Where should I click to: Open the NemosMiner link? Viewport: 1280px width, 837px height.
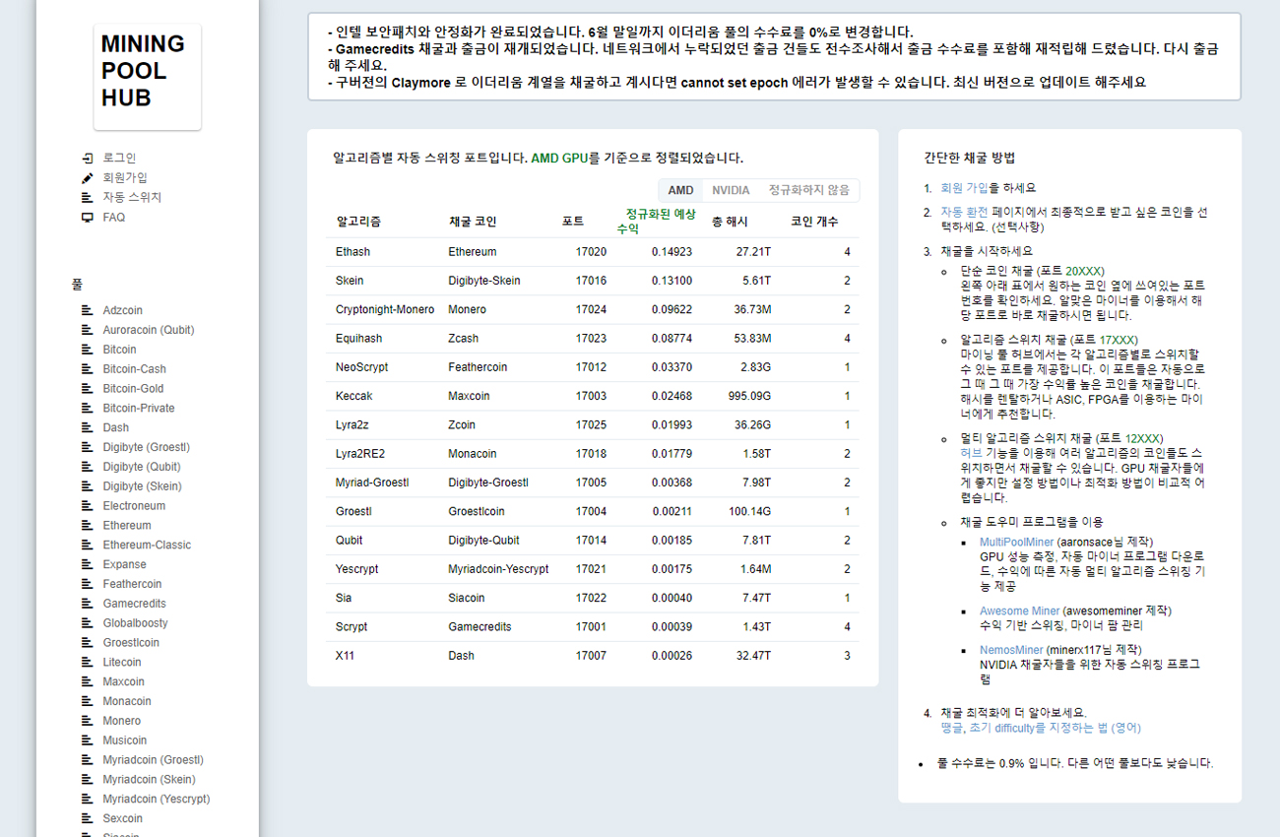1011,650
